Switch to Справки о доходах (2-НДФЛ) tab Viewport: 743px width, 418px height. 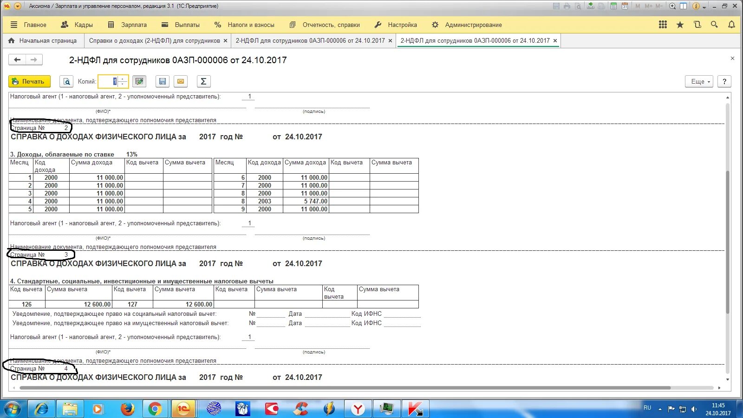[155, 41]
